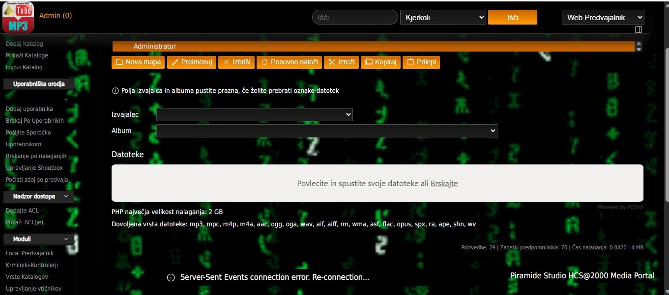
Task: Open Vrste Katalogov link
Action: click(x=27, y=277)
